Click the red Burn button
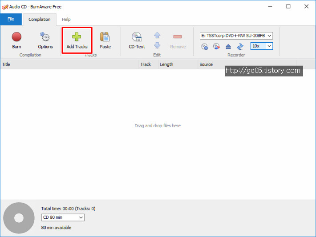The image size is (316, 237). coord(16,40)
